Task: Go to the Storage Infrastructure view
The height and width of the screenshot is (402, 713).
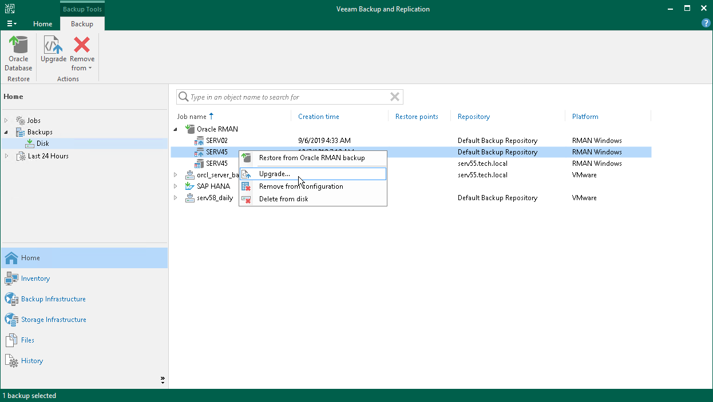Action: coord(53,320)
